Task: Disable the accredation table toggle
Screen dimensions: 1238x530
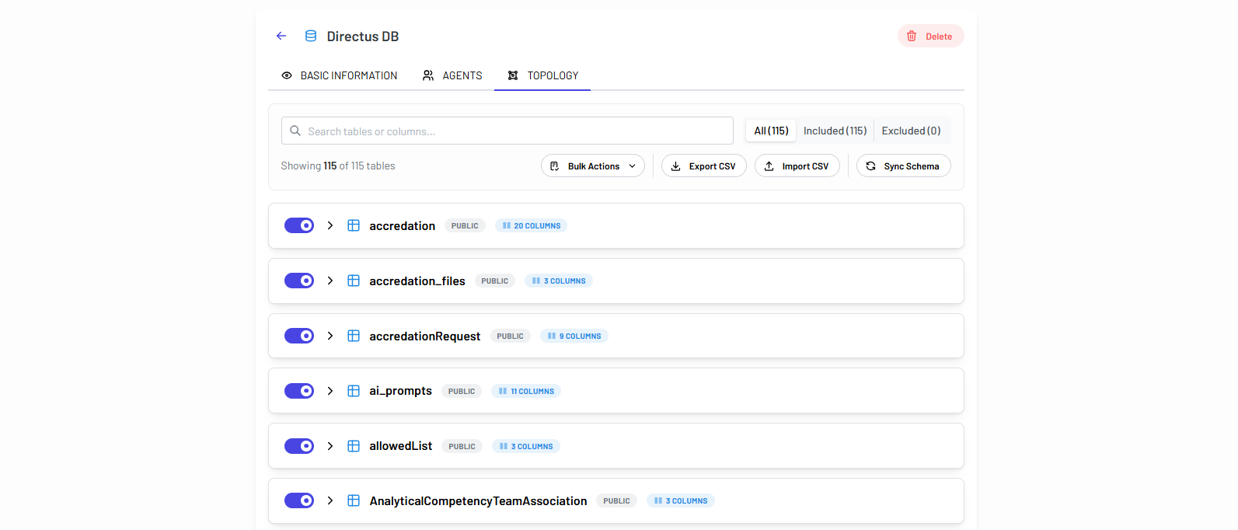Action: coord(299,225)
